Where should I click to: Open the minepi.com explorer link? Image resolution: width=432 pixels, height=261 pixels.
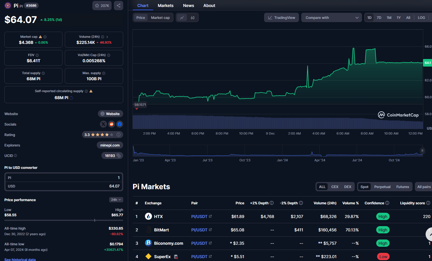110,145
